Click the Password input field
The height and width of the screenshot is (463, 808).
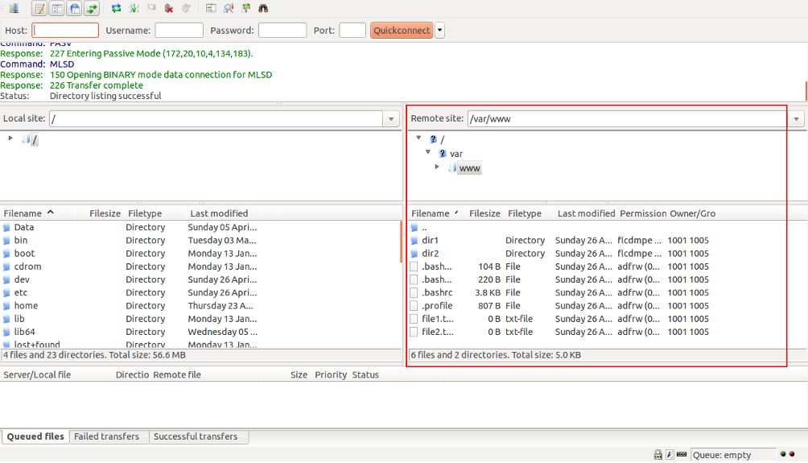coord(282,31)
